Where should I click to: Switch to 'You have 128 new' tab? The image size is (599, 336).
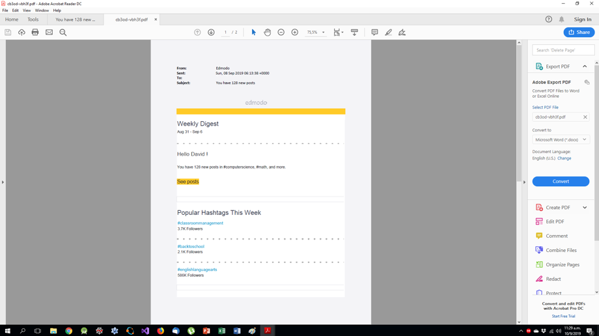pyautogui.click(x=76, y=20)
